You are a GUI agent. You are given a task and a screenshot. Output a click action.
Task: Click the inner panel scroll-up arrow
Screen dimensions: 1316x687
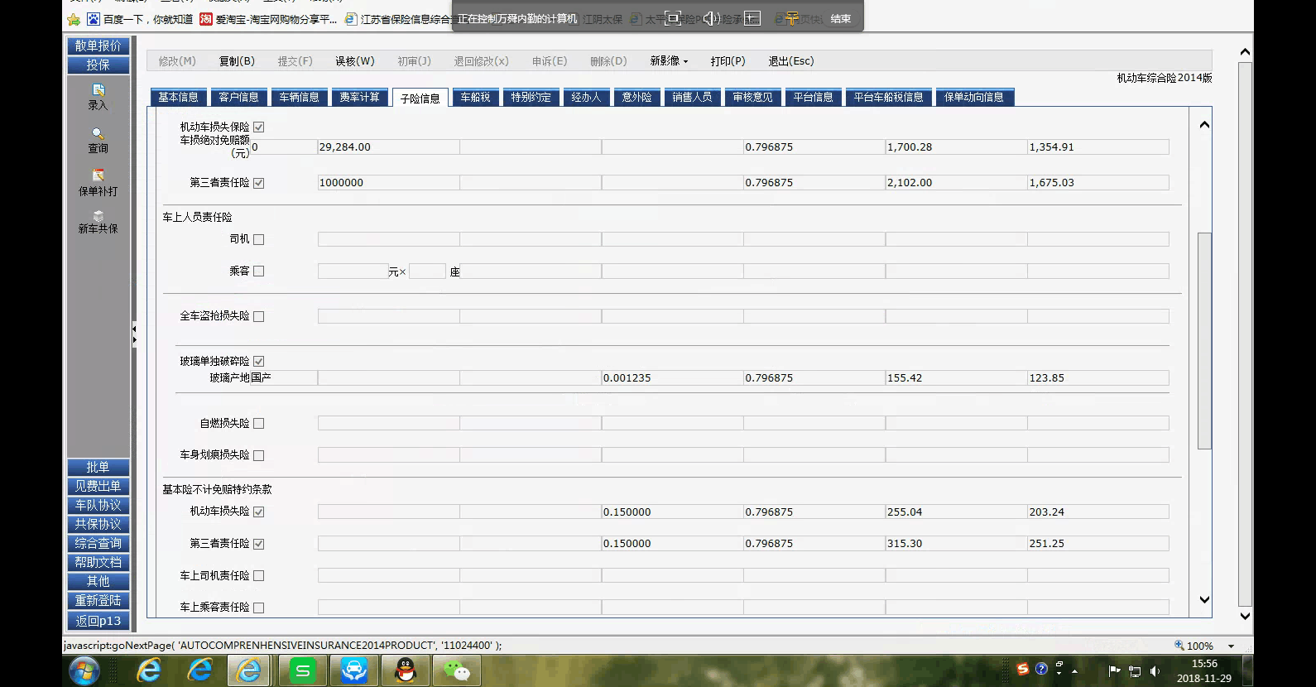[1204, 124]
